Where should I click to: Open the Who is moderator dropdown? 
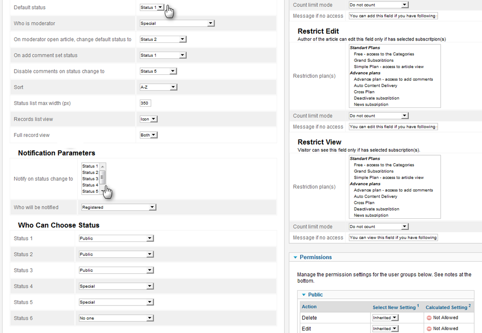tap(176, 23)
